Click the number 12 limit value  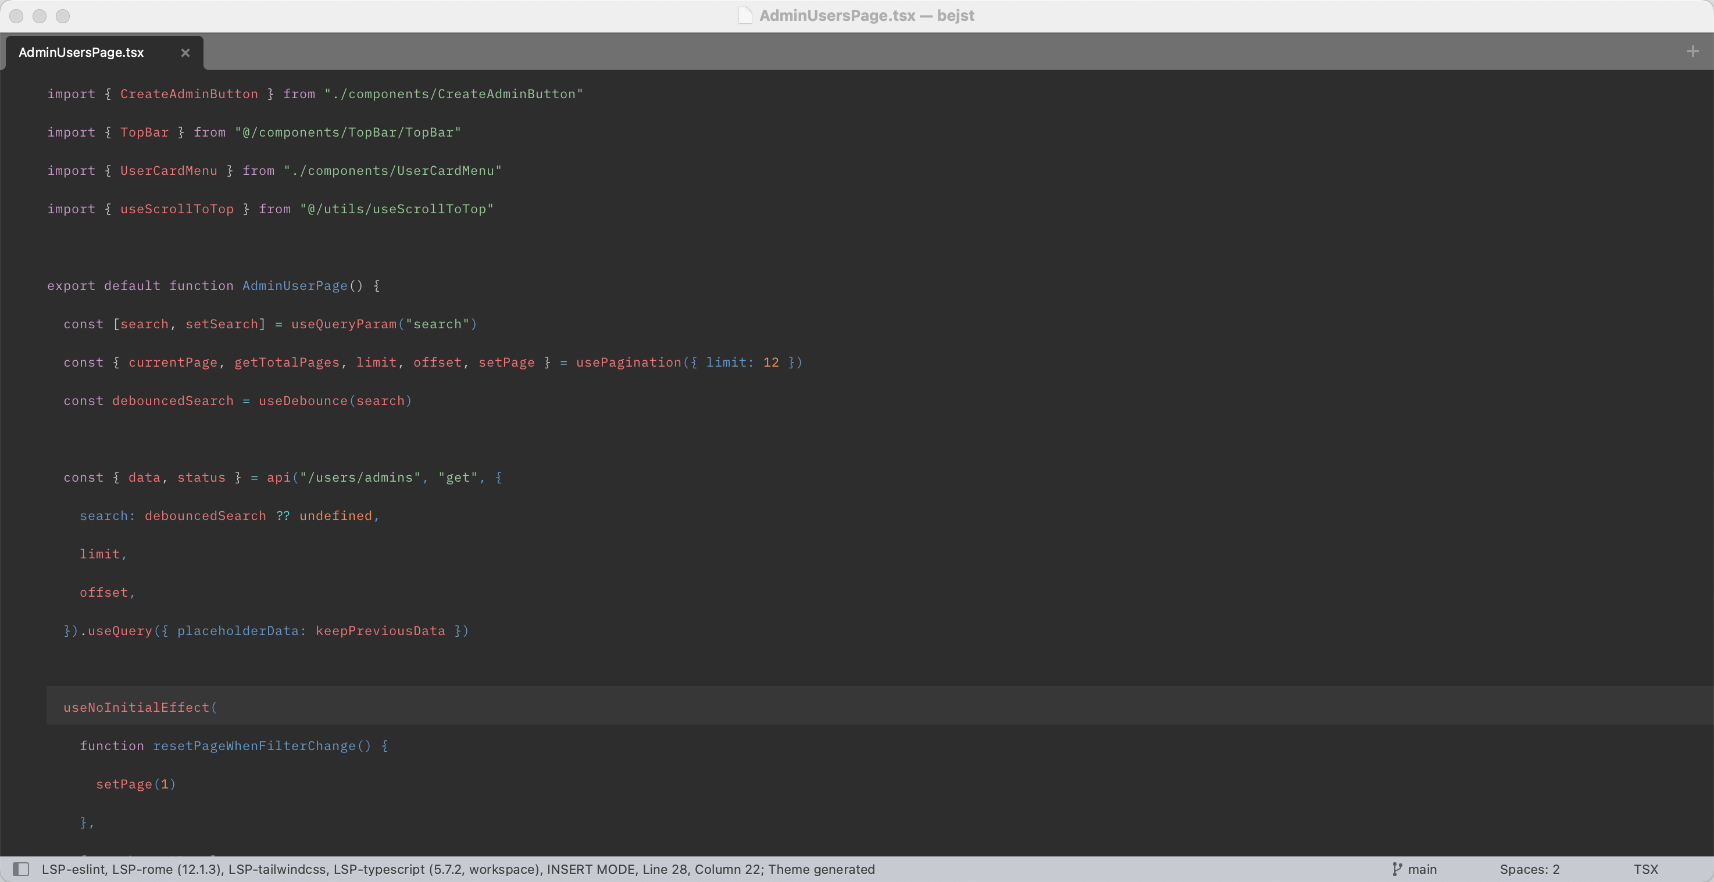pos(770,363)
